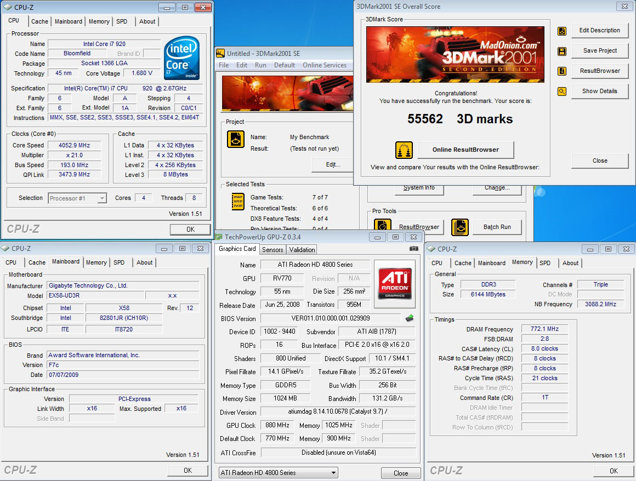Click the 55562 3D marks score text

click(460, 119)
